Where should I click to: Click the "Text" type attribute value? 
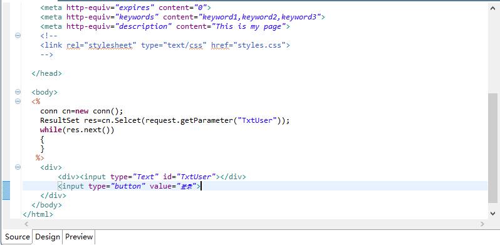point(145,177)
